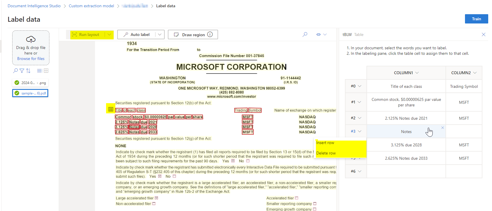The image size is (492, 211).
Task: Go to Document Intelligence Studio breadcrumb
Action: click(34, 6)
